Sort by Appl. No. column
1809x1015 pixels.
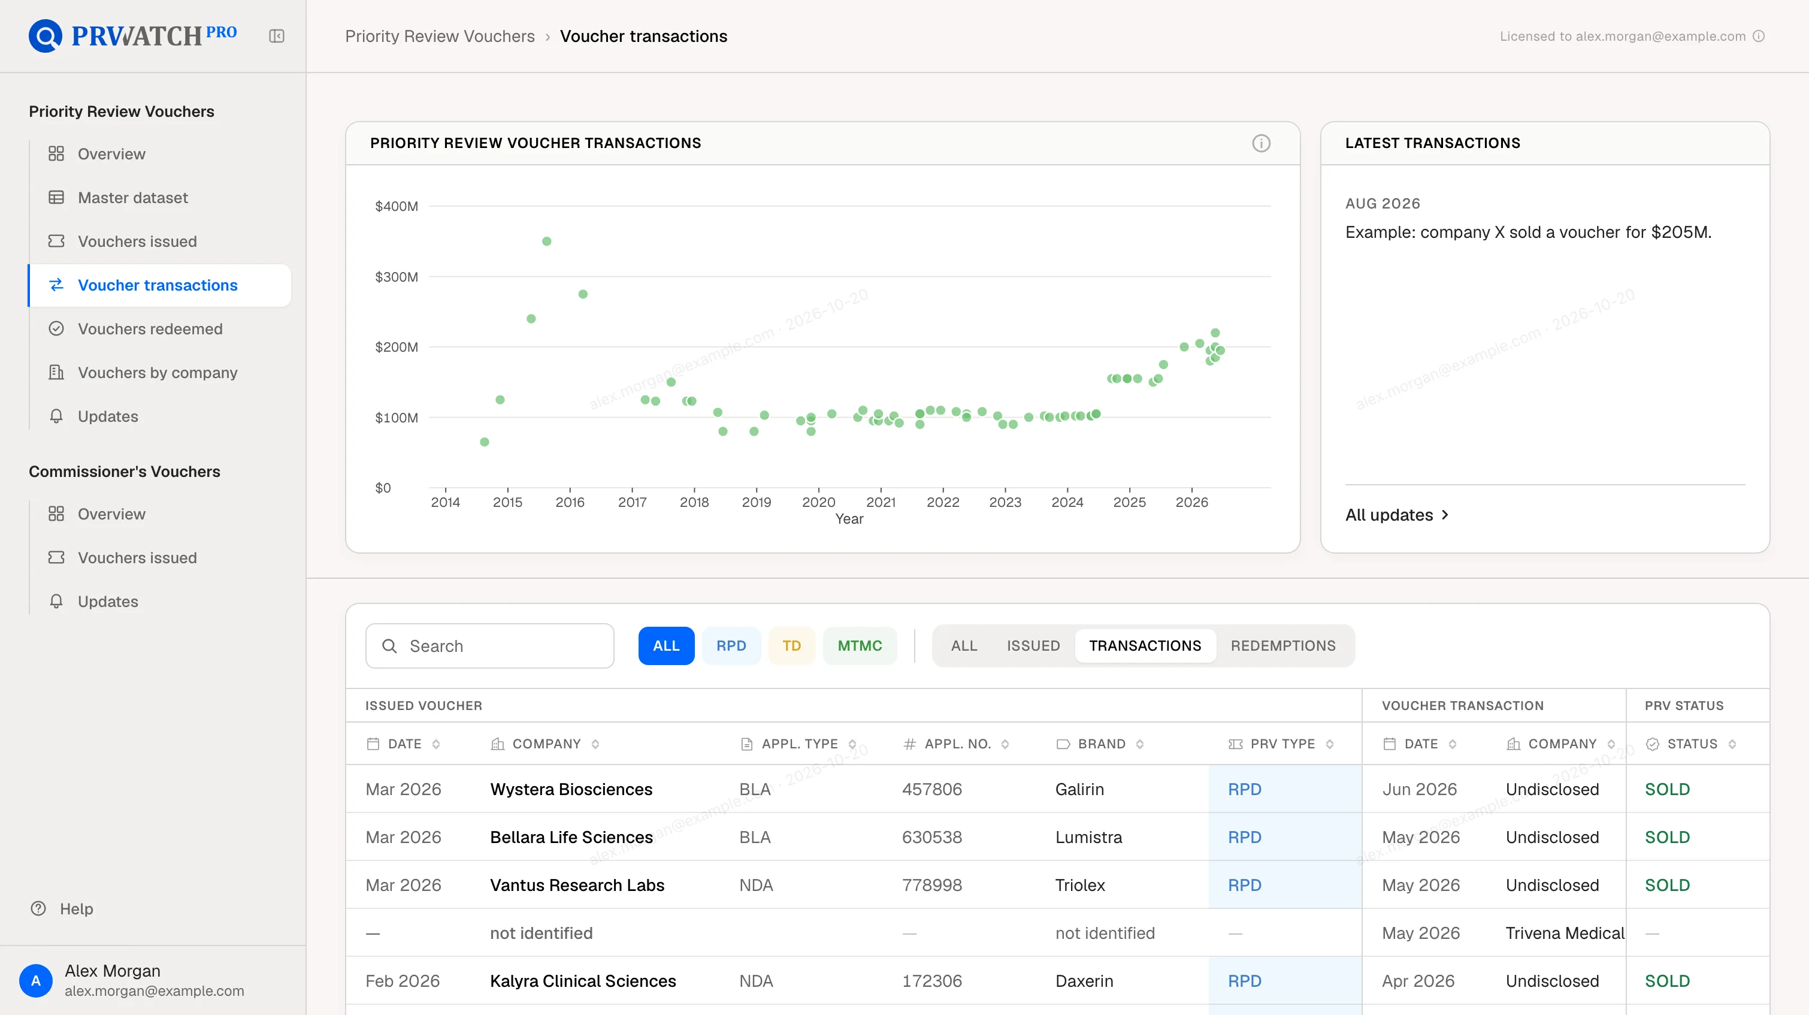(957, 744)
